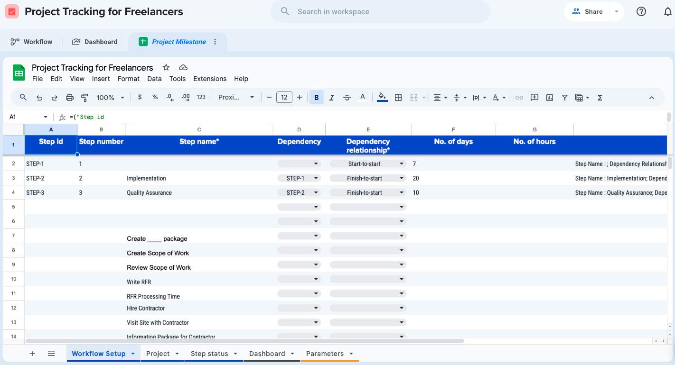675x365 pixels.
Task: Toggle strikethrough formatting
Action: tap(347, 98)
